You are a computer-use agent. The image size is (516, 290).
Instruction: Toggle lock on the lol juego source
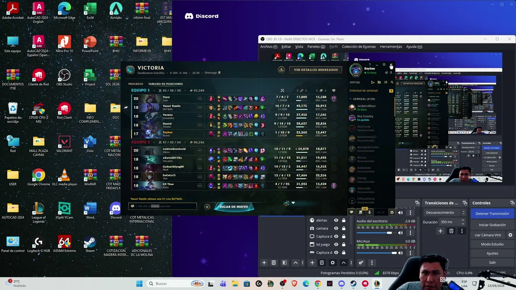(343, 244)
